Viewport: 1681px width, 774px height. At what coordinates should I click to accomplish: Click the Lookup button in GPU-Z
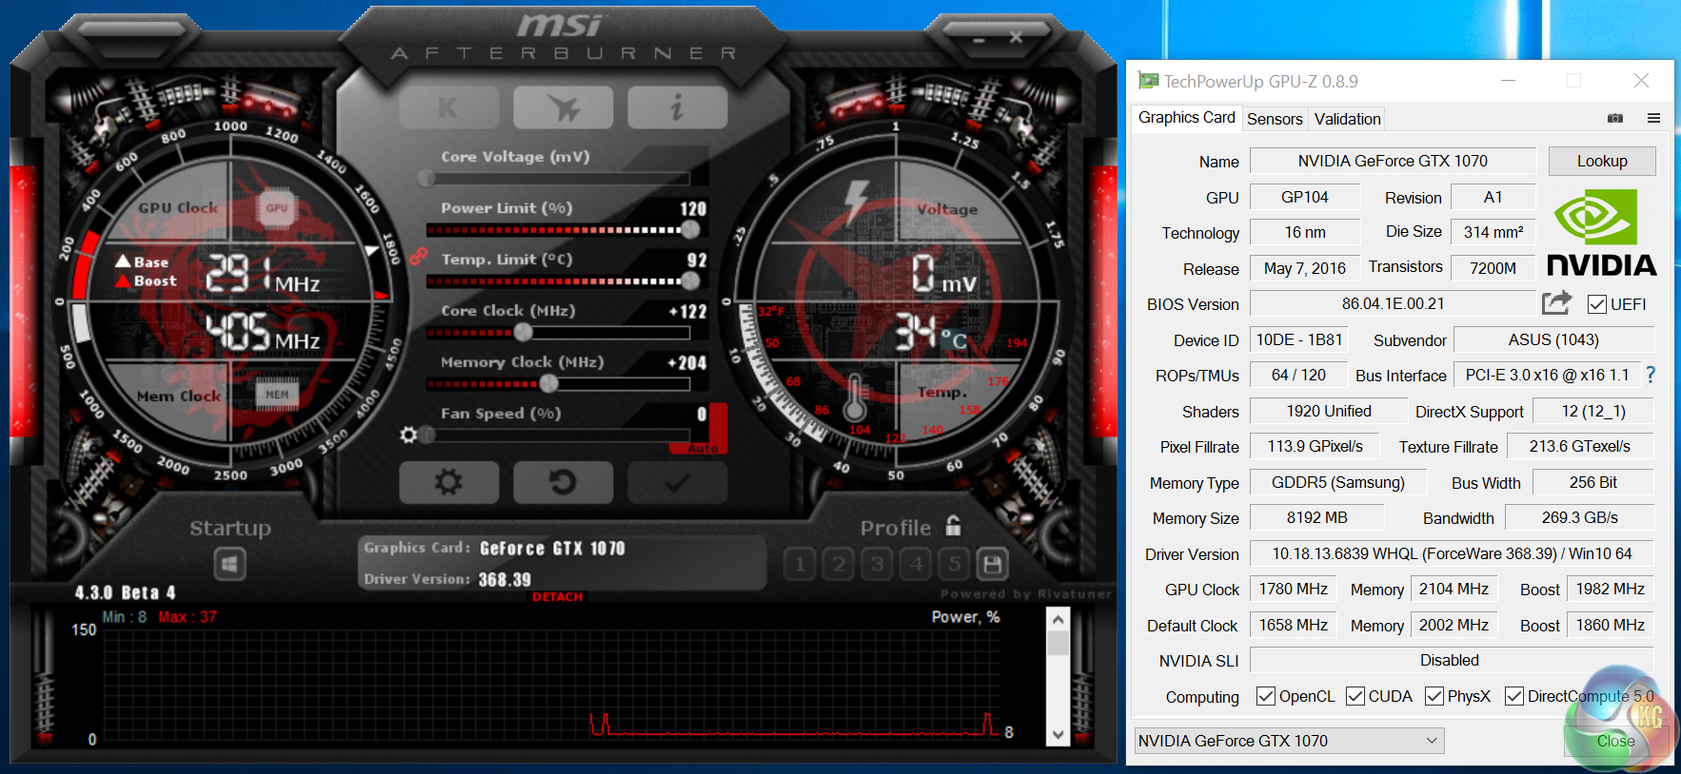pyautogui.click(x=1602, y=161)
